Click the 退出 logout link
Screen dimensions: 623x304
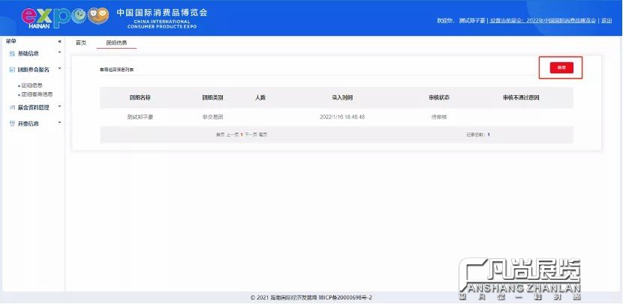point(606,21)
